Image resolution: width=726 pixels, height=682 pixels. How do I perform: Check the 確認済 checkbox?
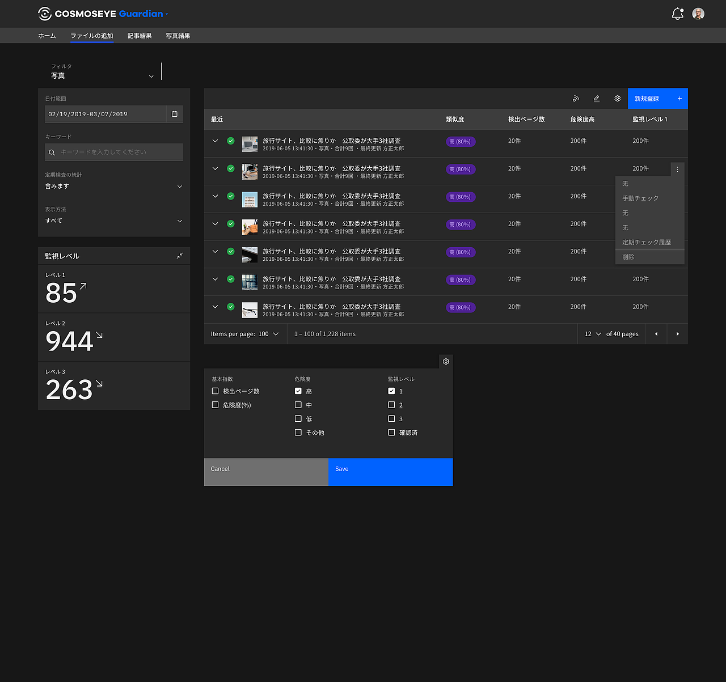(x=391, y=433)
